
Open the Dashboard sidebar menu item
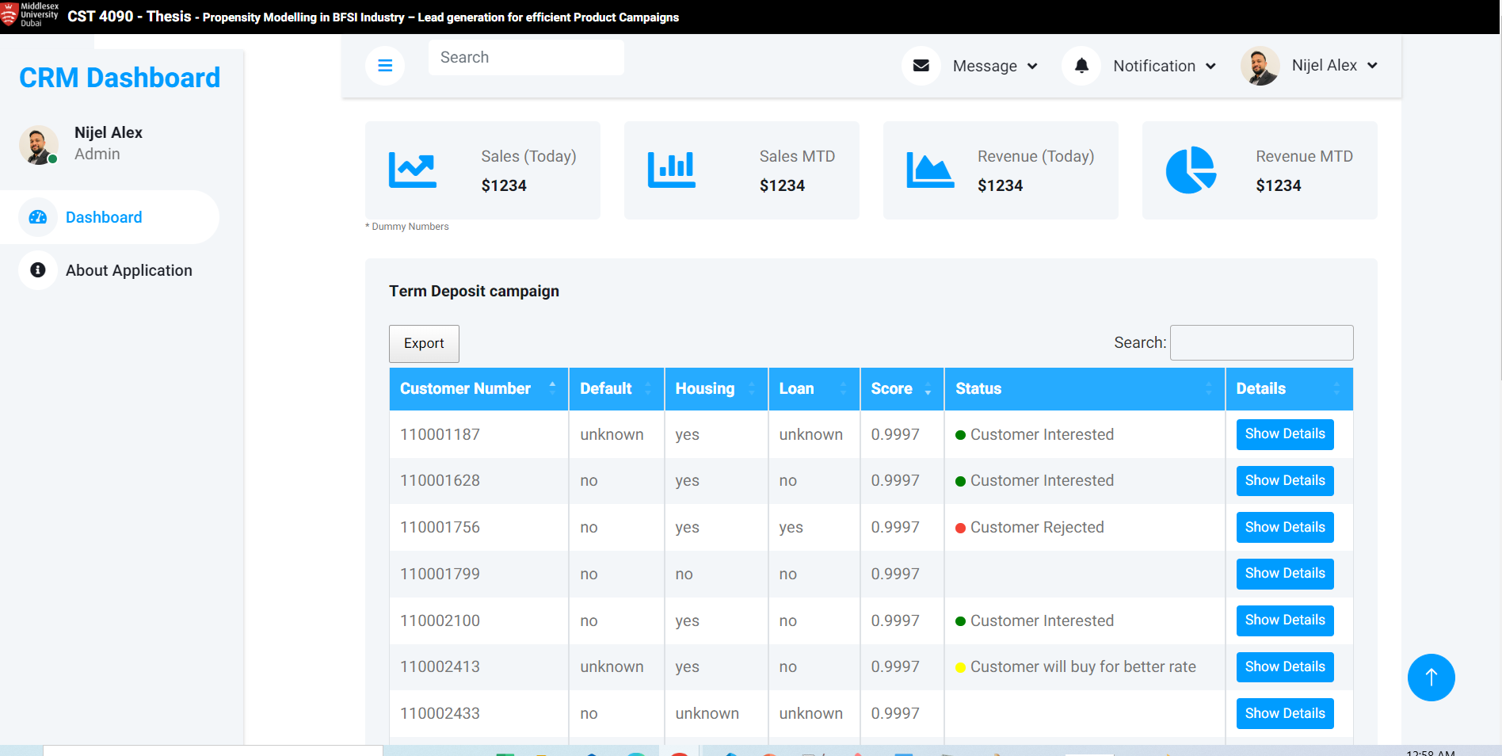click(104, 217)
